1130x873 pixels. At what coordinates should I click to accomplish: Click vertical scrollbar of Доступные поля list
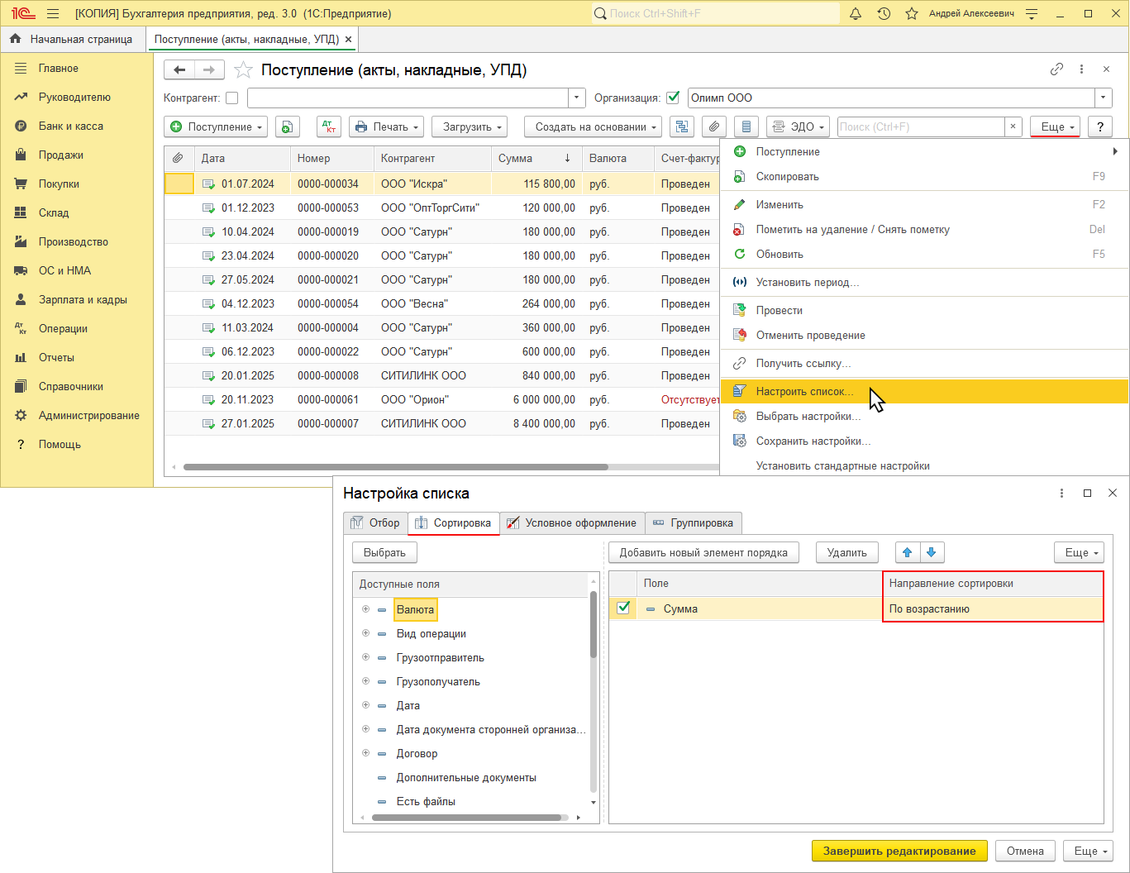[594, 624]
